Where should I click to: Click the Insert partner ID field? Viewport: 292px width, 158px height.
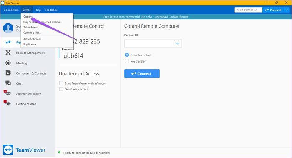[x=249, y=10]
